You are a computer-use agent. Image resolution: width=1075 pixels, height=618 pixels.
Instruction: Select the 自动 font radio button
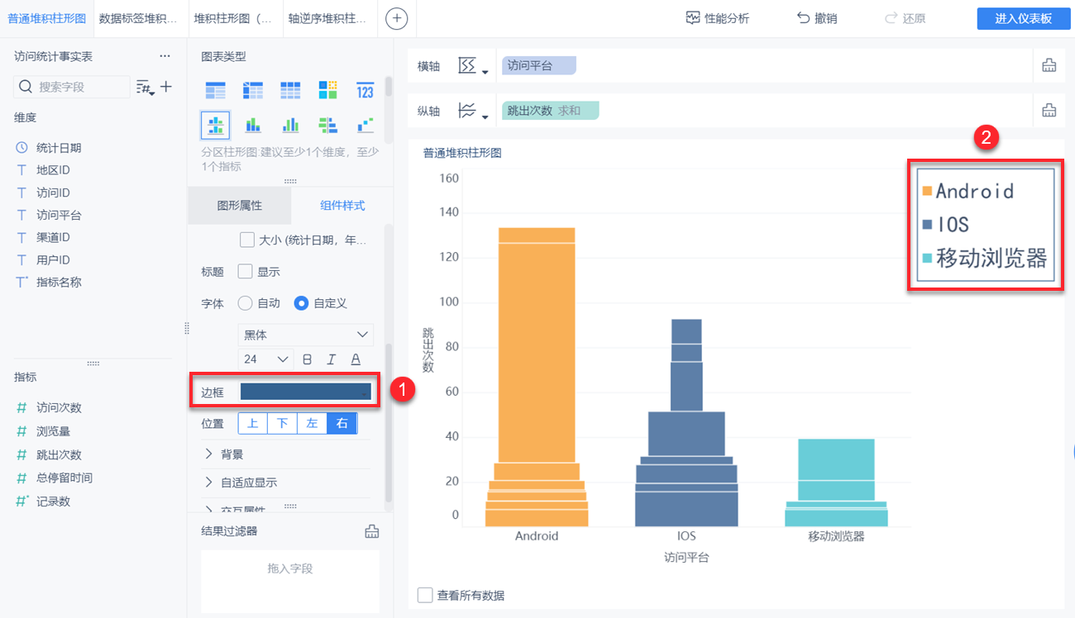click(245, 303)
